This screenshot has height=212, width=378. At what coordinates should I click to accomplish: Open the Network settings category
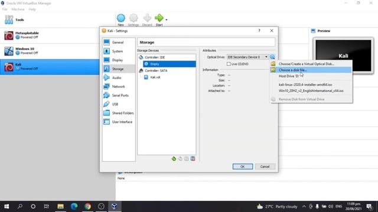point(119,87)
